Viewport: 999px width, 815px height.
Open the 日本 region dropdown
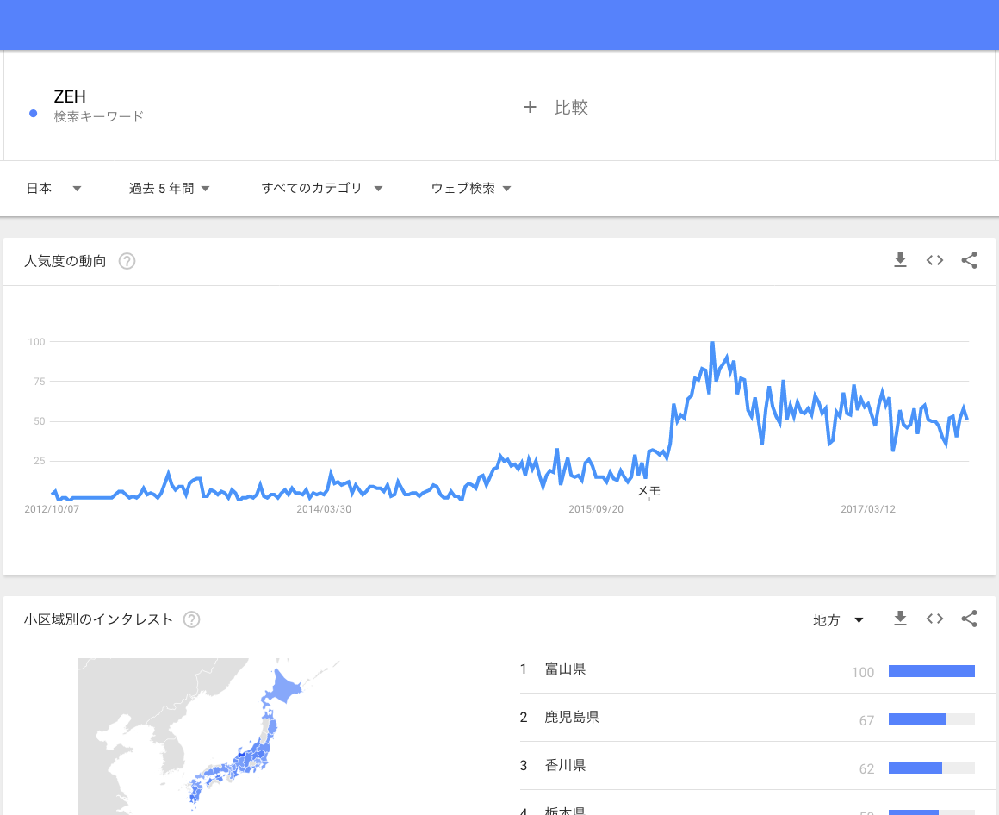pyautogui.click(x=53, y=189)
